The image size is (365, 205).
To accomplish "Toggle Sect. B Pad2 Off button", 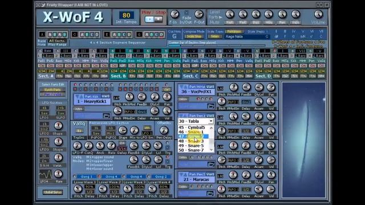I will (123, 66).
